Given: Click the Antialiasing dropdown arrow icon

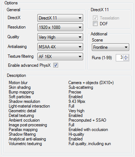Looking at the screenshot, I should (x=80, y=47).
